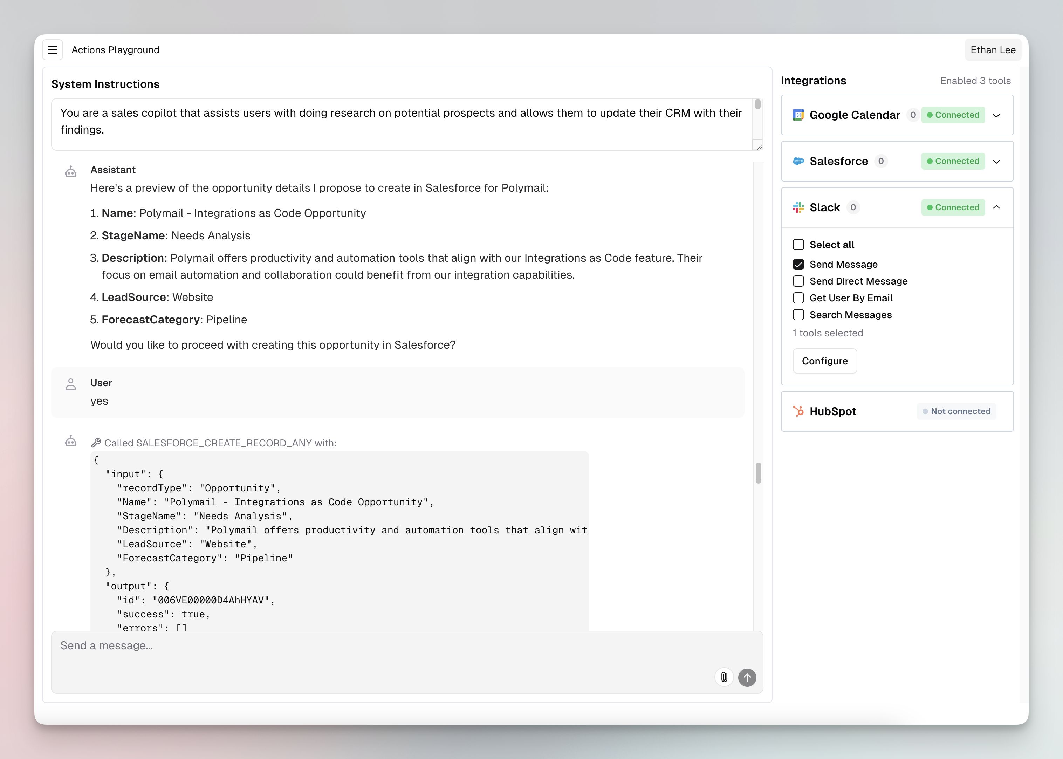Click the robot icon beside tool call

(x=70, y=441)
